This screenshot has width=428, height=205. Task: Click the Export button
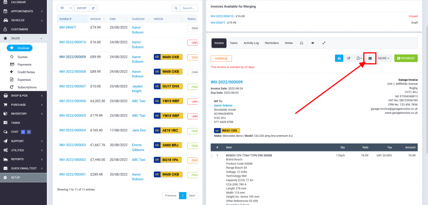pos(81,8)
